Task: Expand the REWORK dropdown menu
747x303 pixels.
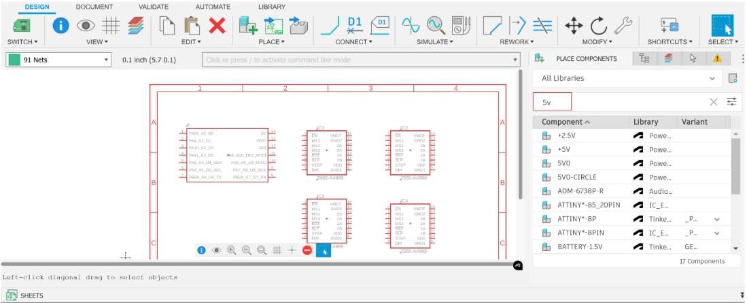Action: [x=517, y=42]
